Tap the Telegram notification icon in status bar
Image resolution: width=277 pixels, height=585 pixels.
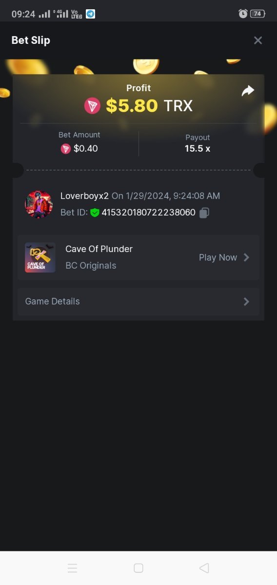click(90, 14)
